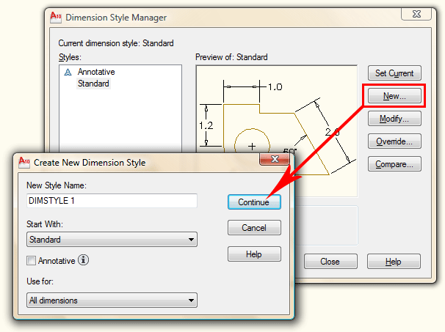Viewport: 445px width, 332px height.
Task: Click AutoCAD icon in Dimension Style Manager title
Action: click(x=57, y=17)
